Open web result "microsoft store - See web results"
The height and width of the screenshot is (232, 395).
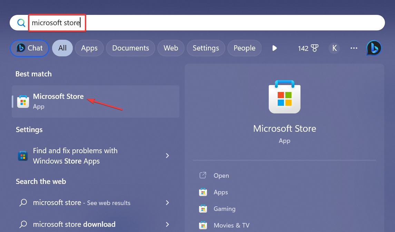(x=96, y=203)
